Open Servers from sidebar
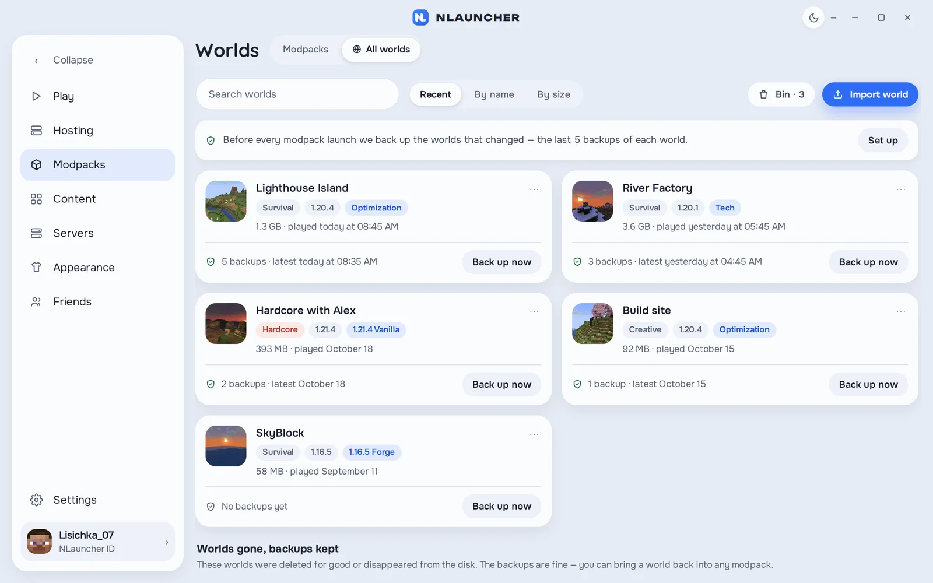Screen dimensions: 933x583 97,233
